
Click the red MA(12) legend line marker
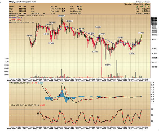coord(10,19)
